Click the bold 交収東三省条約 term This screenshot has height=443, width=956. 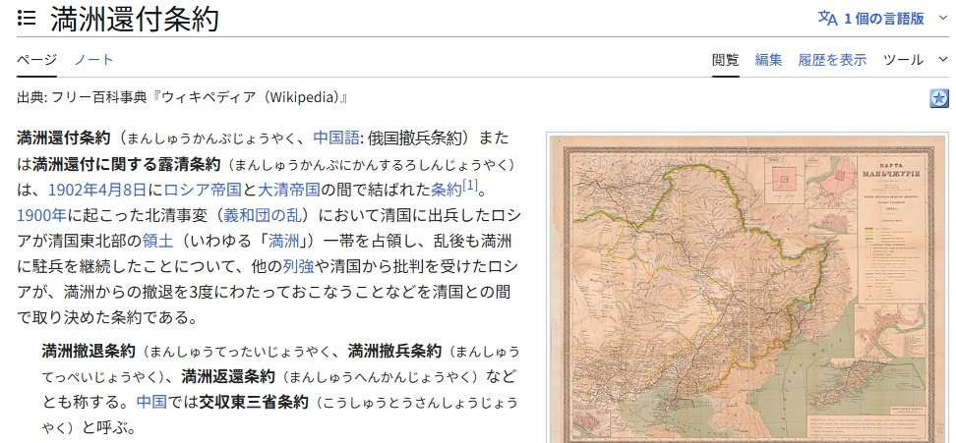[254, 402]
